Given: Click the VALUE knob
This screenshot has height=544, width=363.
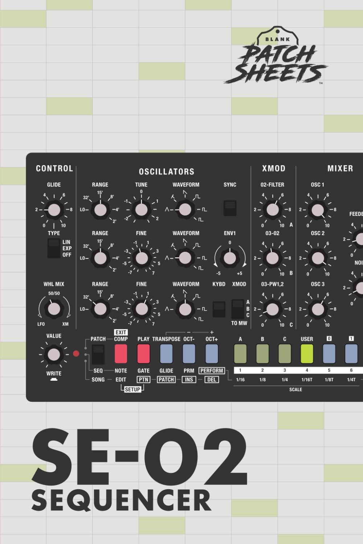Looking at the screenshot, I should 54,354.
